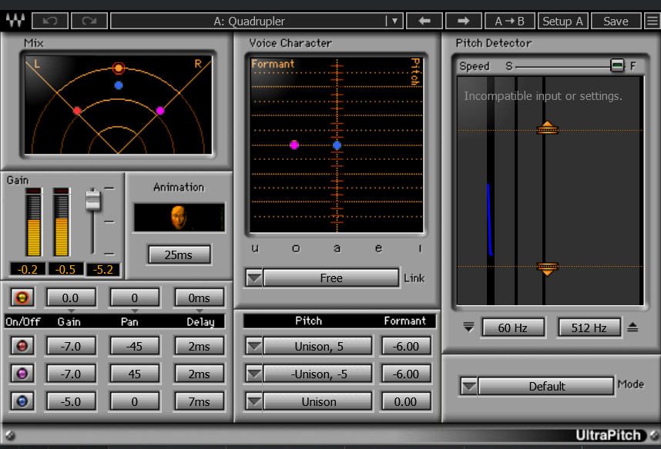The height and width of the screenshot is (449, 661).
Task: Click the bottom-left corner screw icon
Action: [x=10, y=435]
